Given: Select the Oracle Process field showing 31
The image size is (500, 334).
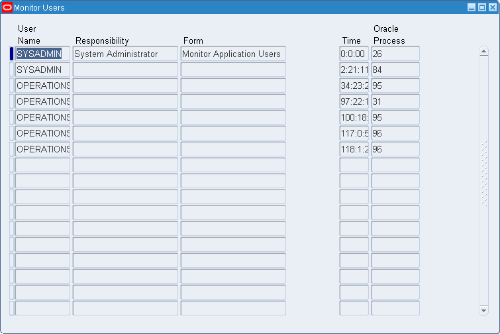Looking at the screenshot, I should coord(395,101).
